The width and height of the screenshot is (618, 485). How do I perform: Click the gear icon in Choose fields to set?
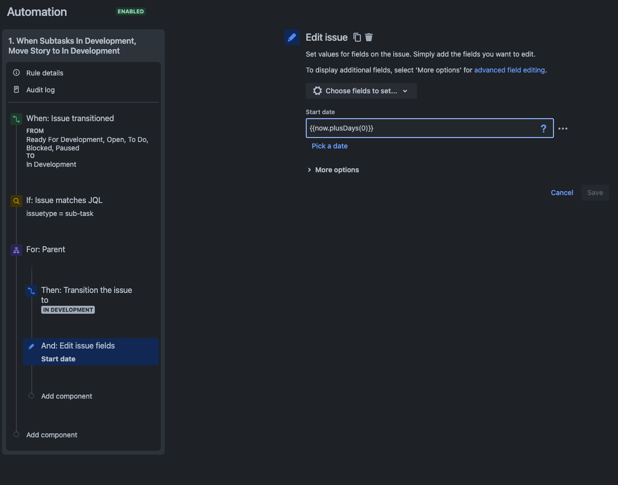(x=318, y=91)
